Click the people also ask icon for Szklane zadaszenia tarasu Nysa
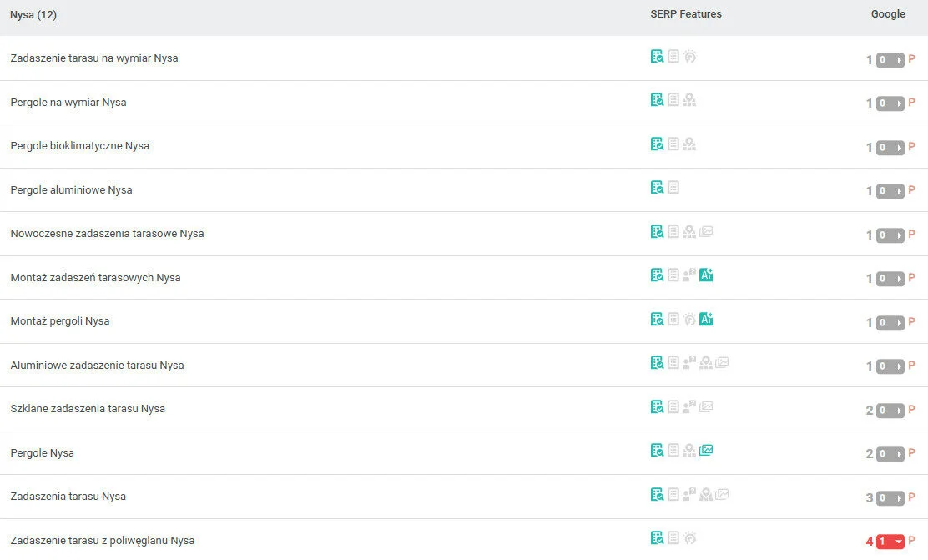Viewport: 928px width, 560px height. (689, 407)
